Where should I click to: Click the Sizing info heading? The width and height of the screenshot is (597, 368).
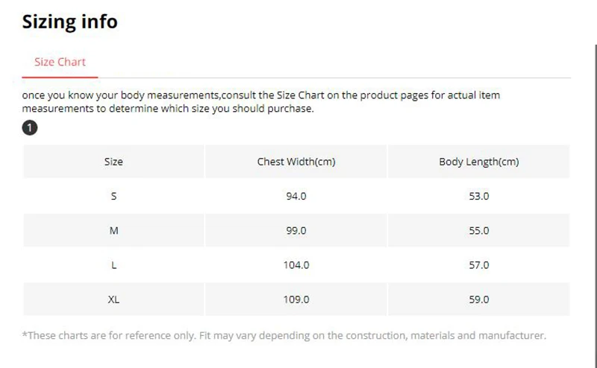click(69, 22)
